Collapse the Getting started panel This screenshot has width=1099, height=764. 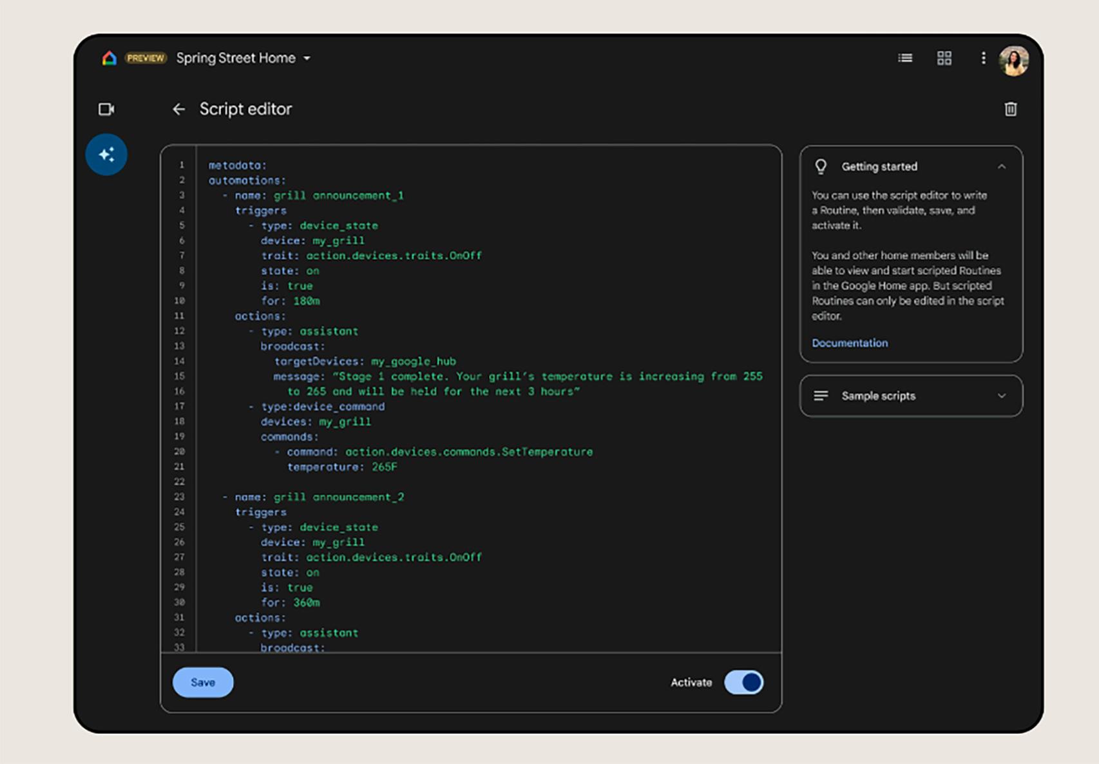pos(1002,166)
